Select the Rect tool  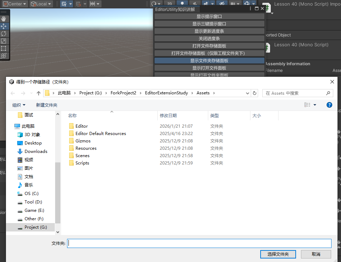[4, 48]
